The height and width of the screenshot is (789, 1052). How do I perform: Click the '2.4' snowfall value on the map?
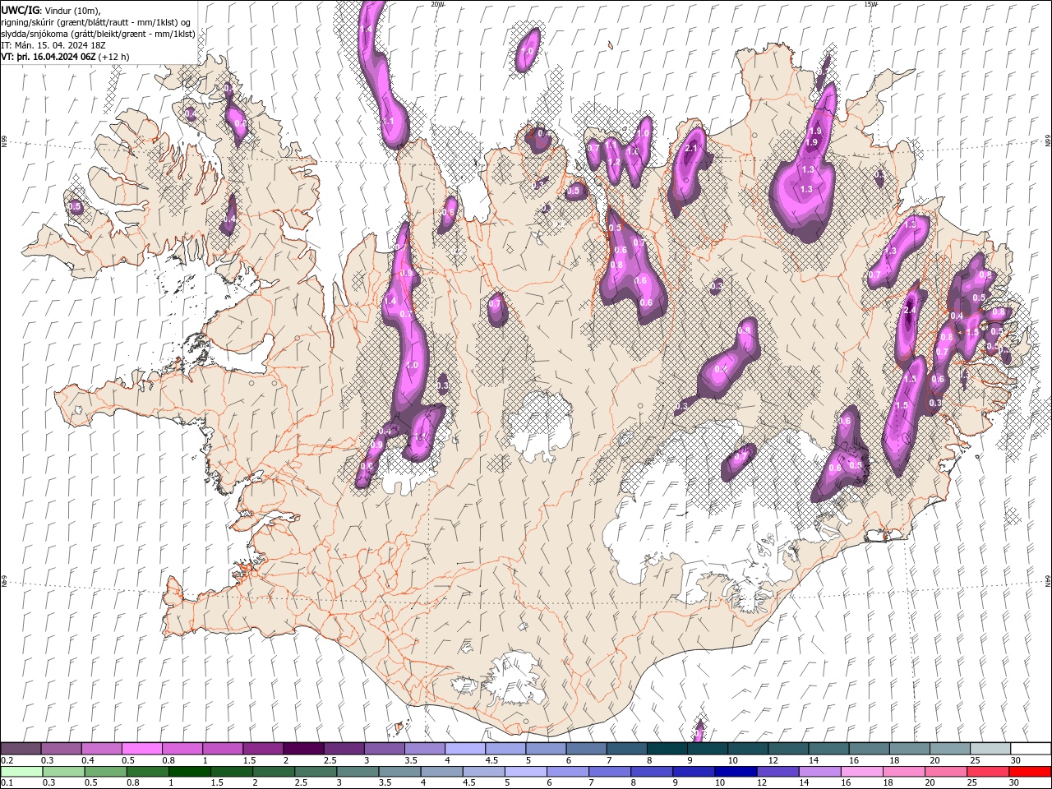pos(909,311)
